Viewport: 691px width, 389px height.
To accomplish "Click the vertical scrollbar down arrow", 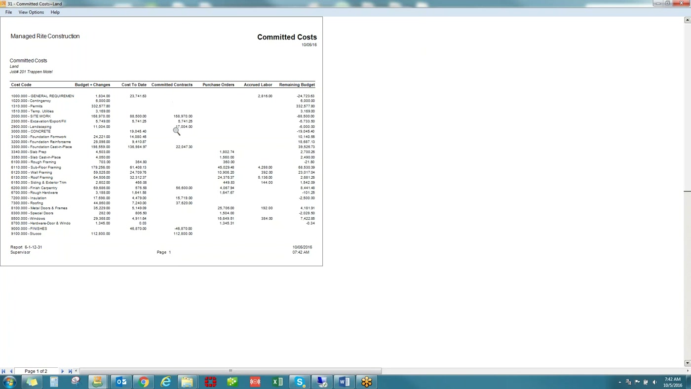I will click(688, 363).
